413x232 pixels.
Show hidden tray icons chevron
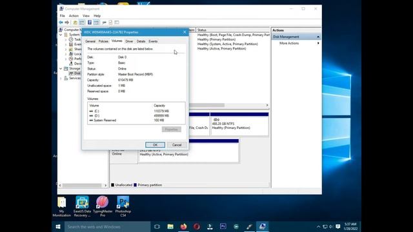click(x=318, y=226)
